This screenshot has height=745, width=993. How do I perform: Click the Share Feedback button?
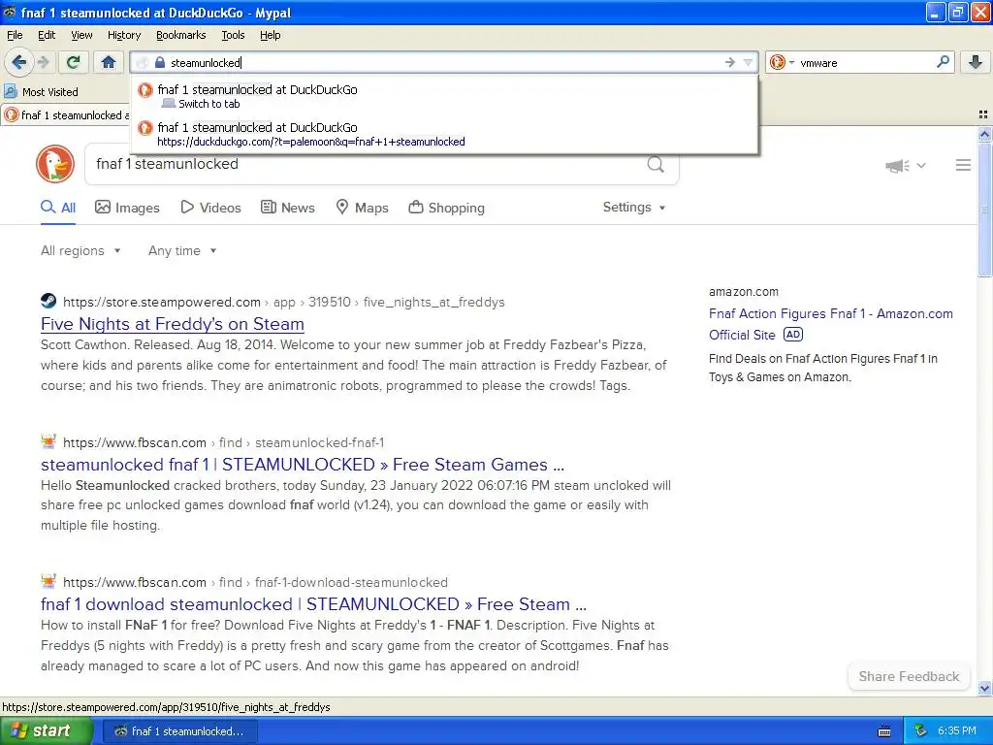(909, 676)
